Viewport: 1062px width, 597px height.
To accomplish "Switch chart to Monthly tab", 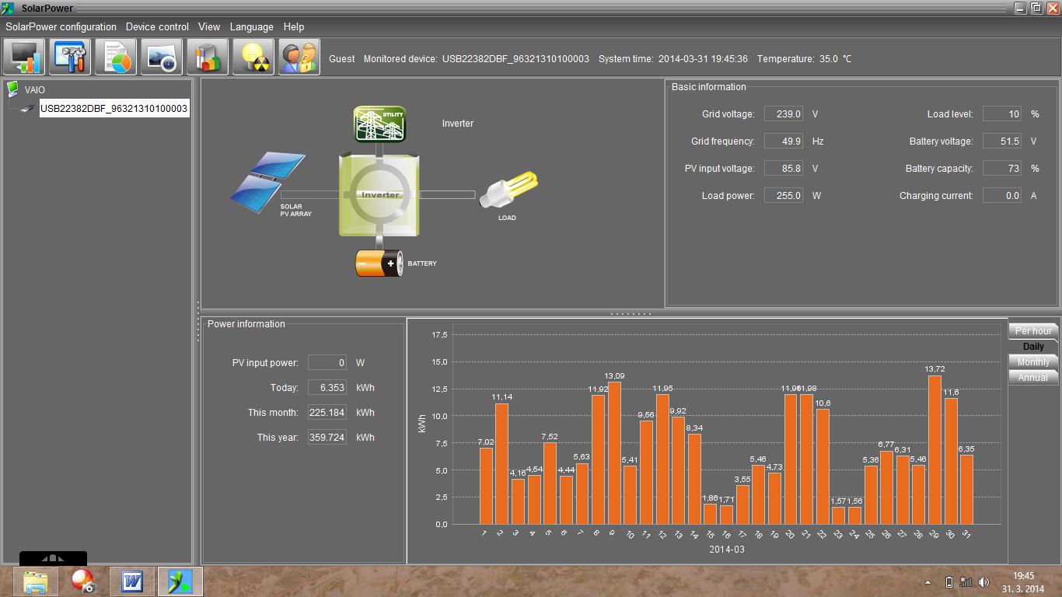I will [1032, 361].
